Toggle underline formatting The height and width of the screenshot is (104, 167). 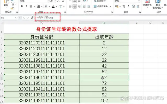pyautogui.click(x=31, y=6)
